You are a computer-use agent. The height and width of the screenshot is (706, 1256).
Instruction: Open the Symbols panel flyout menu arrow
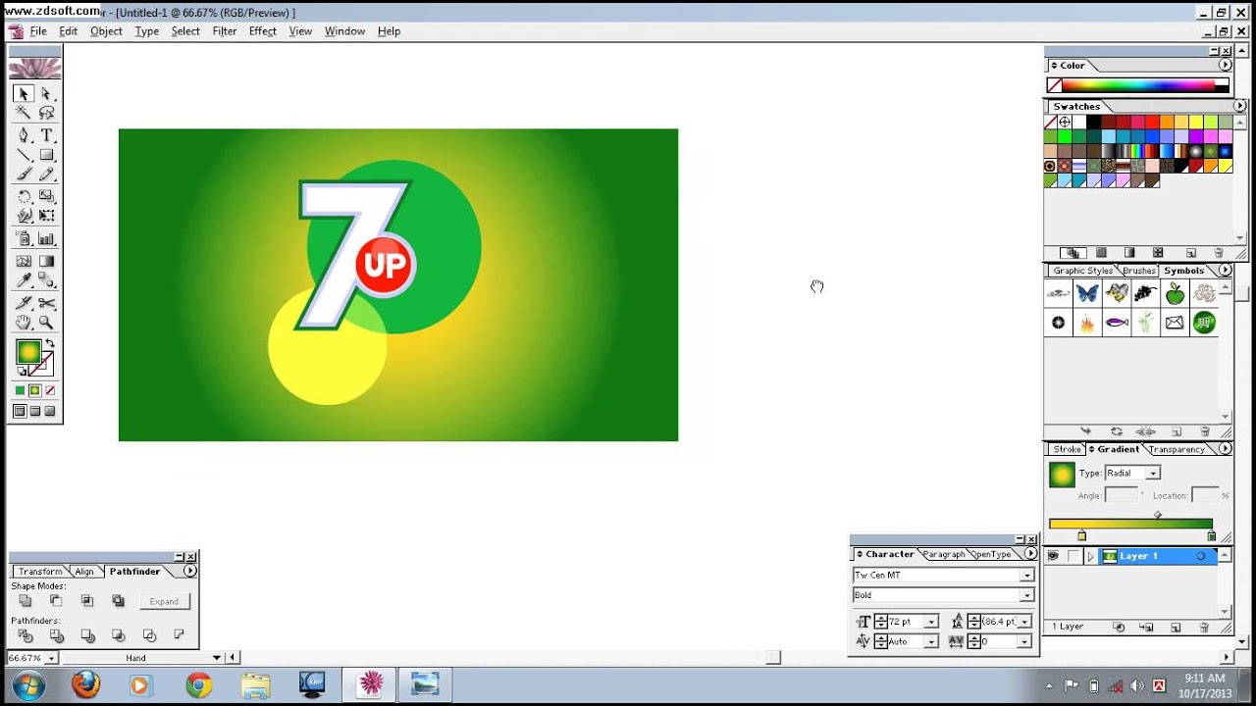pyautogui.click(x=1225, y=271)
